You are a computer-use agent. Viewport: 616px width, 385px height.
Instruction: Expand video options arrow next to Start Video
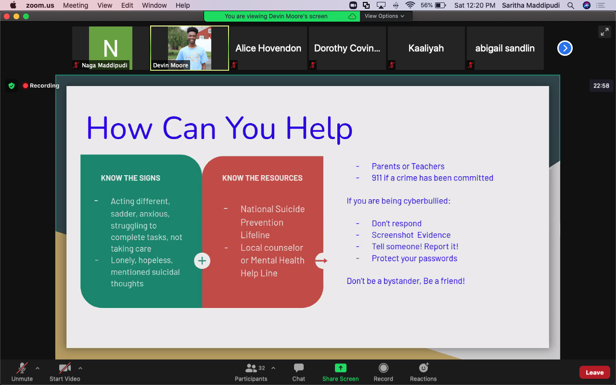click(x=80, y=368)
